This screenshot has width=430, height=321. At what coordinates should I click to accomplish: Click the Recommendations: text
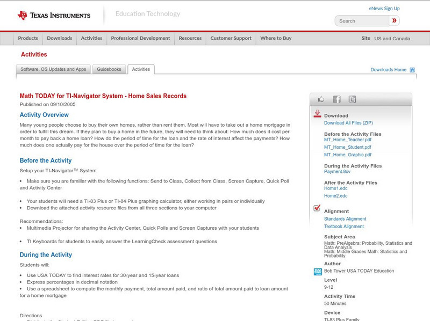pos(41,221)
